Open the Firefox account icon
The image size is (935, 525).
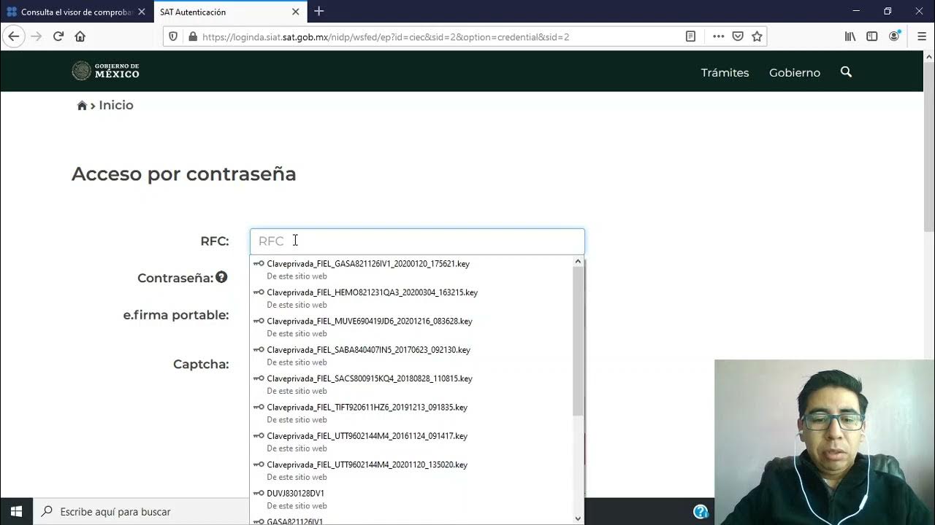(x=895, y=36)
